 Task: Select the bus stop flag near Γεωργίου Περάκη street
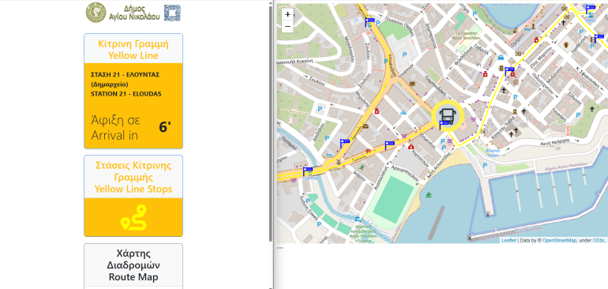pyautogui.click(x=370, y=22)
